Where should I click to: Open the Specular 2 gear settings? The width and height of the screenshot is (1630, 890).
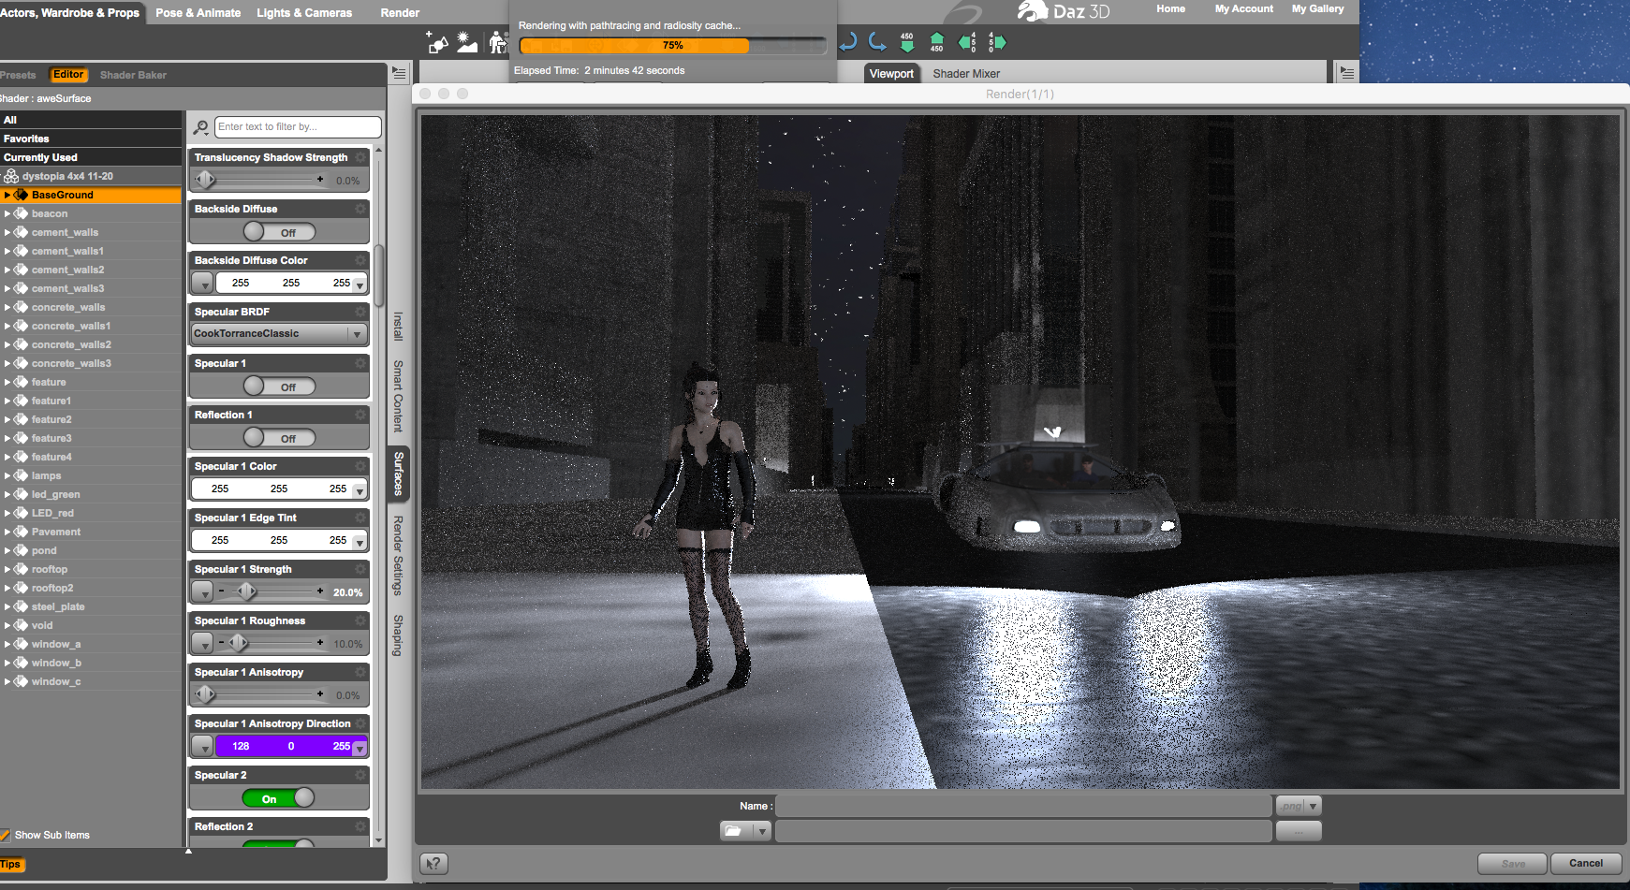pos(360,775)
